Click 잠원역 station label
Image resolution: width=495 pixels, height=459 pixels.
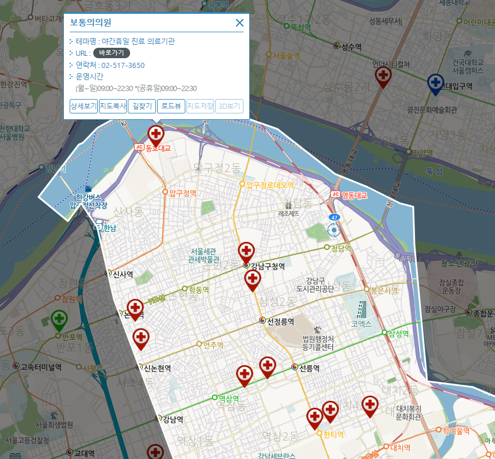[x=71, y=299]
